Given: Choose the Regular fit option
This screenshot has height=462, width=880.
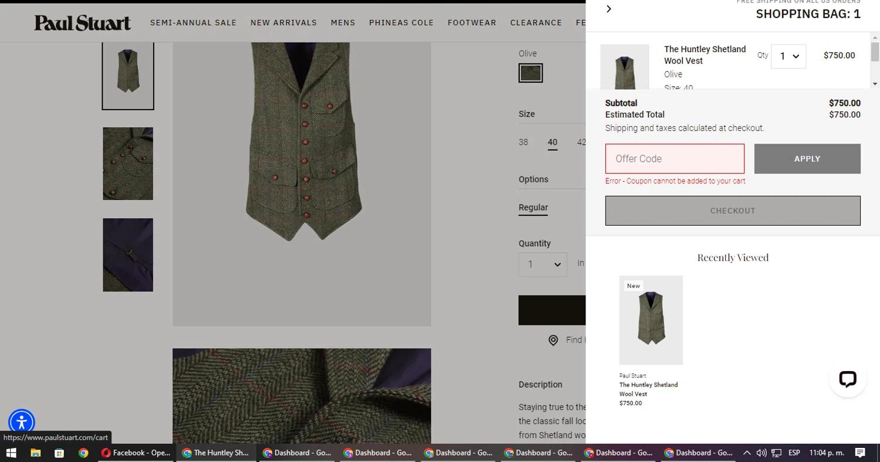Looking at the screenshot, I should click(x=533, y=208).
